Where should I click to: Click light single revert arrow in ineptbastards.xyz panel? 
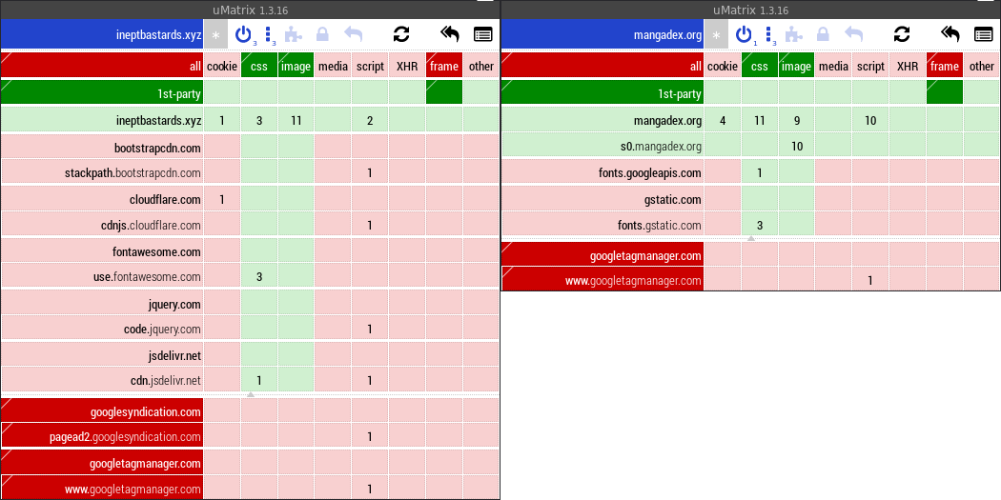pos(353,34)
